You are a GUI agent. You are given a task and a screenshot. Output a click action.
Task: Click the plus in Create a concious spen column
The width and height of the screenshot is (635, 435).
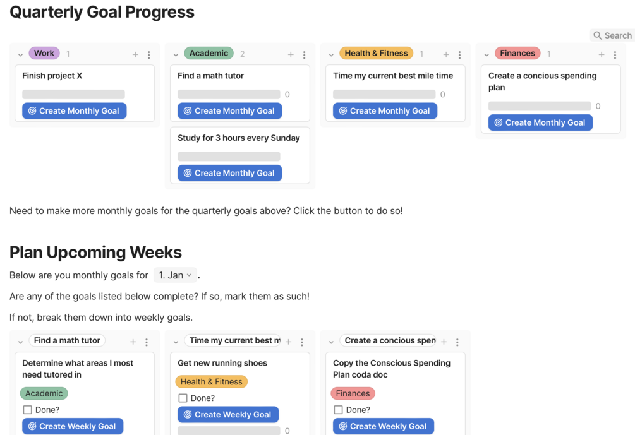pos(444,342)
